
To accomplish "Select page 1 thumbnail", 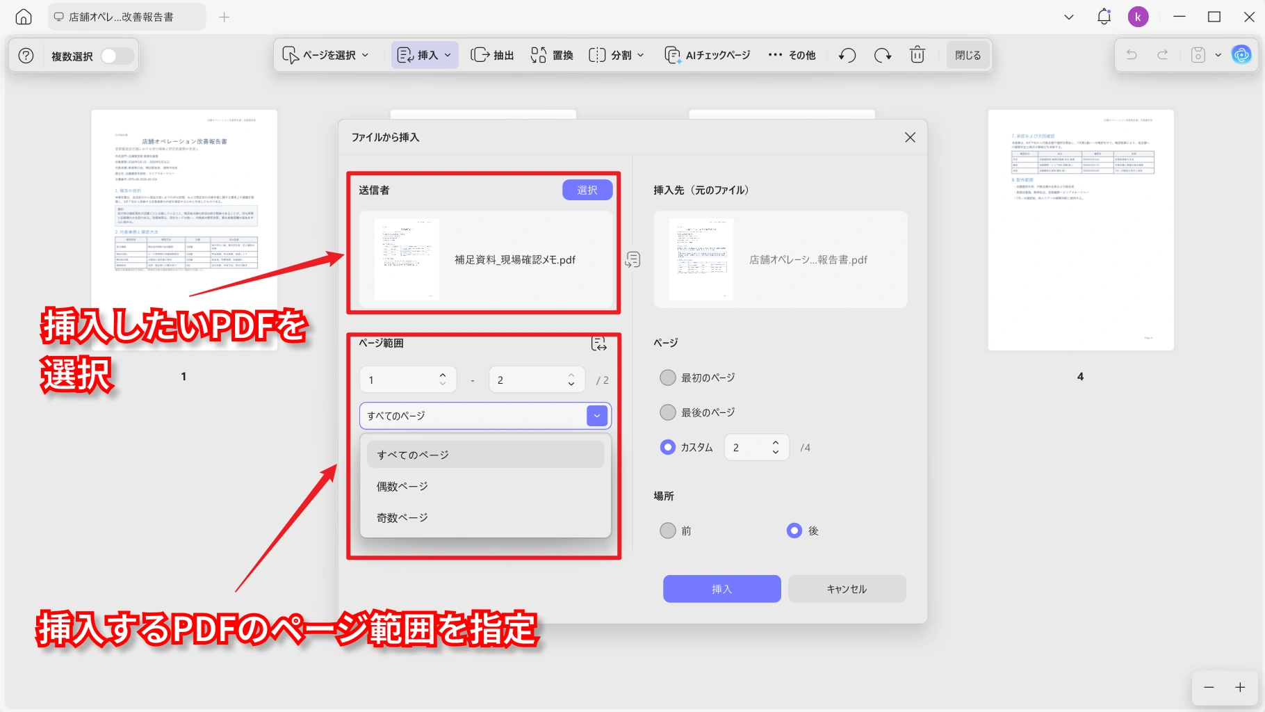I will point(184,230).
